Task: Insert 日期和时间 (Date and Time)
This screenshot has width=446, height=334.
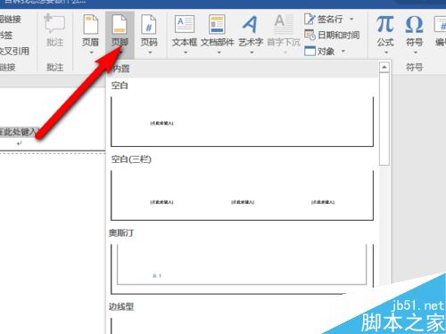Action: [332, 36]
